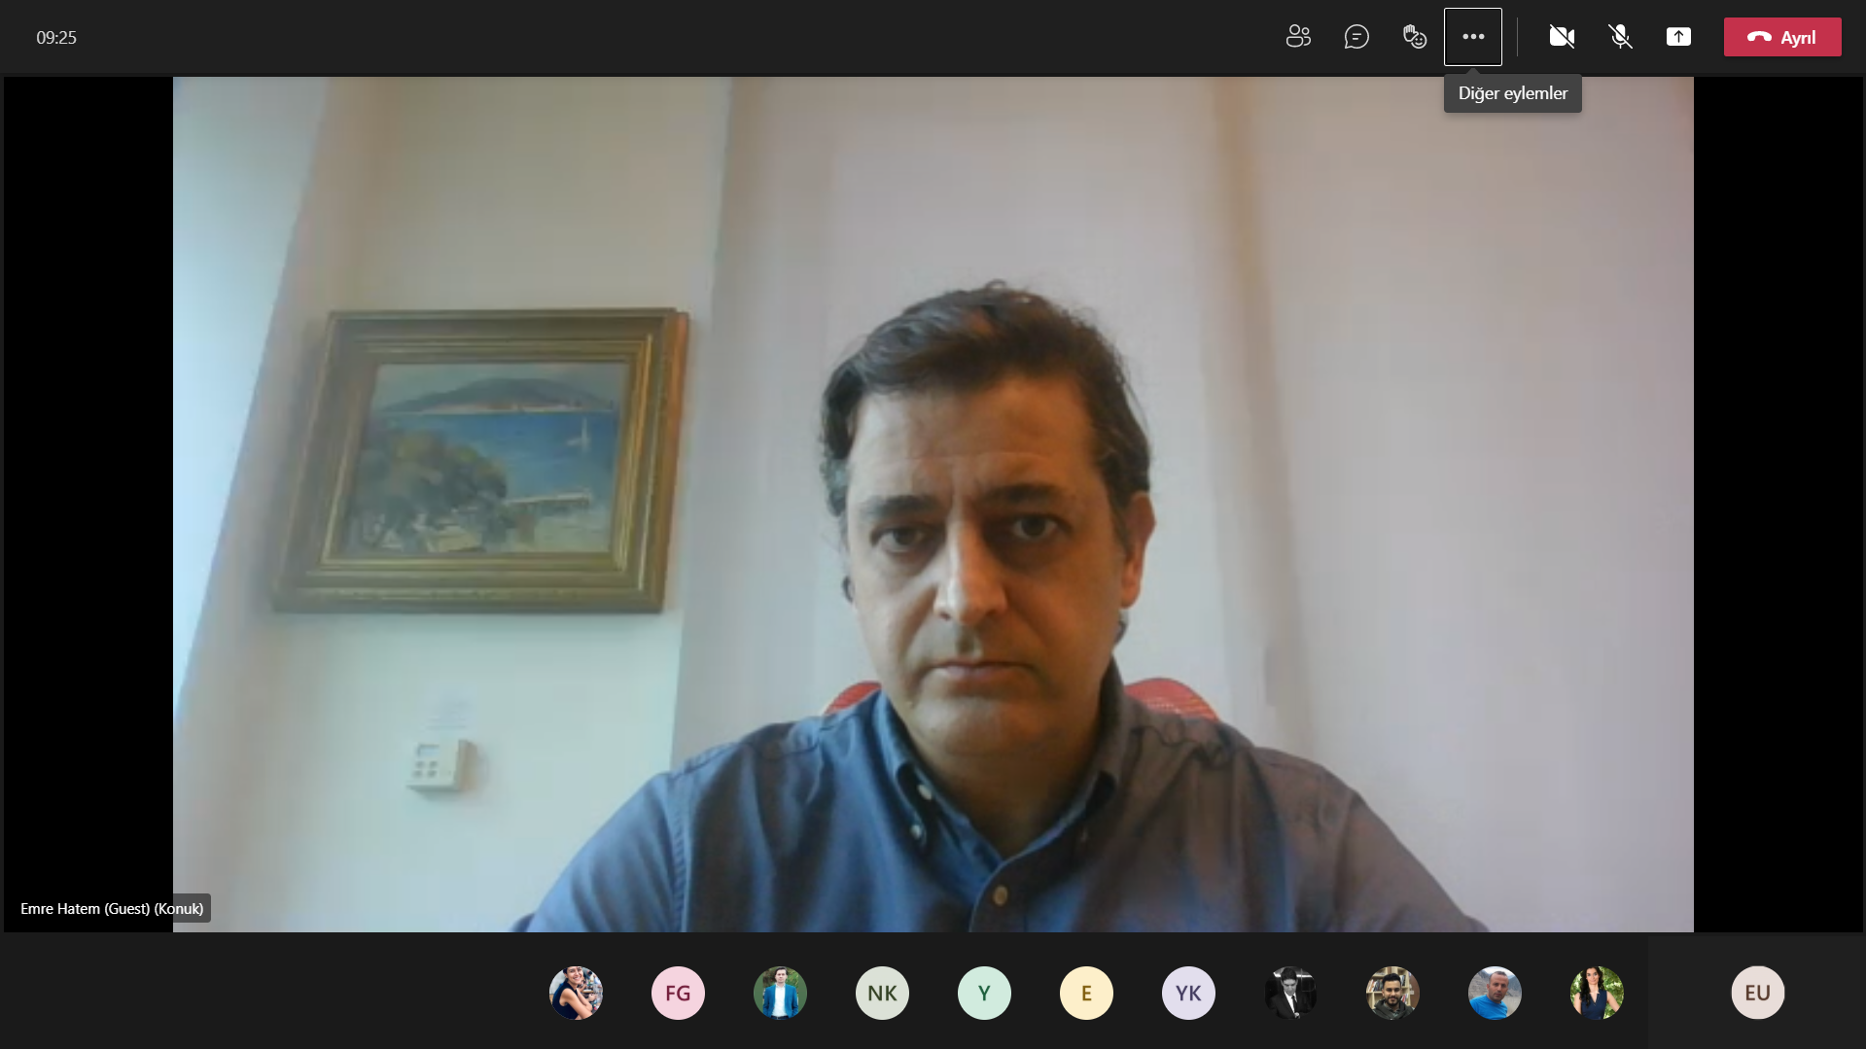The height and width of the screenshot is (1049, 1866).
Task: Select the black-and-white photo avatar next to YK
Action: [1290, 993]
